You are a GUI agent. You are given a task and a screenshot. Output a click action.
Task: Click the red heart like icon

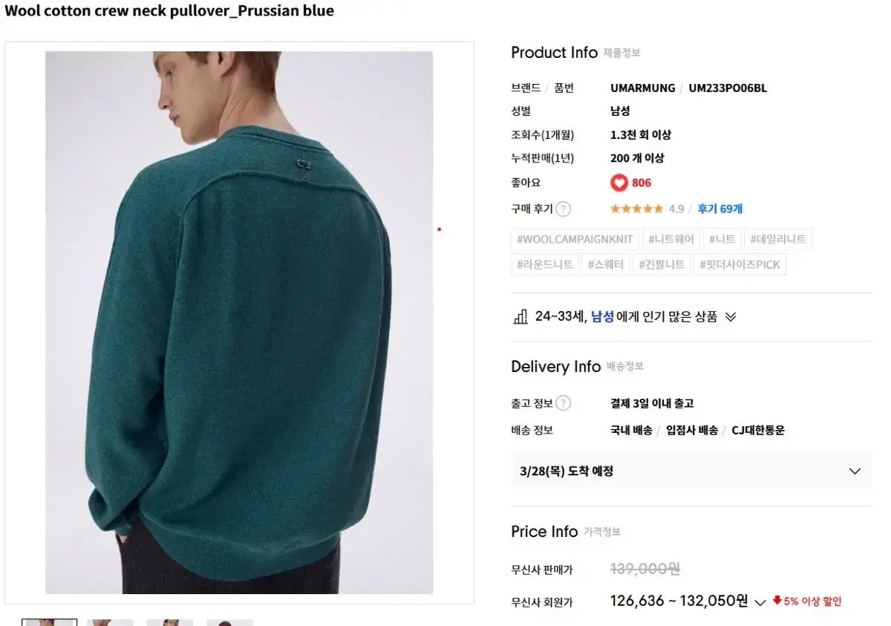[619, 183]
